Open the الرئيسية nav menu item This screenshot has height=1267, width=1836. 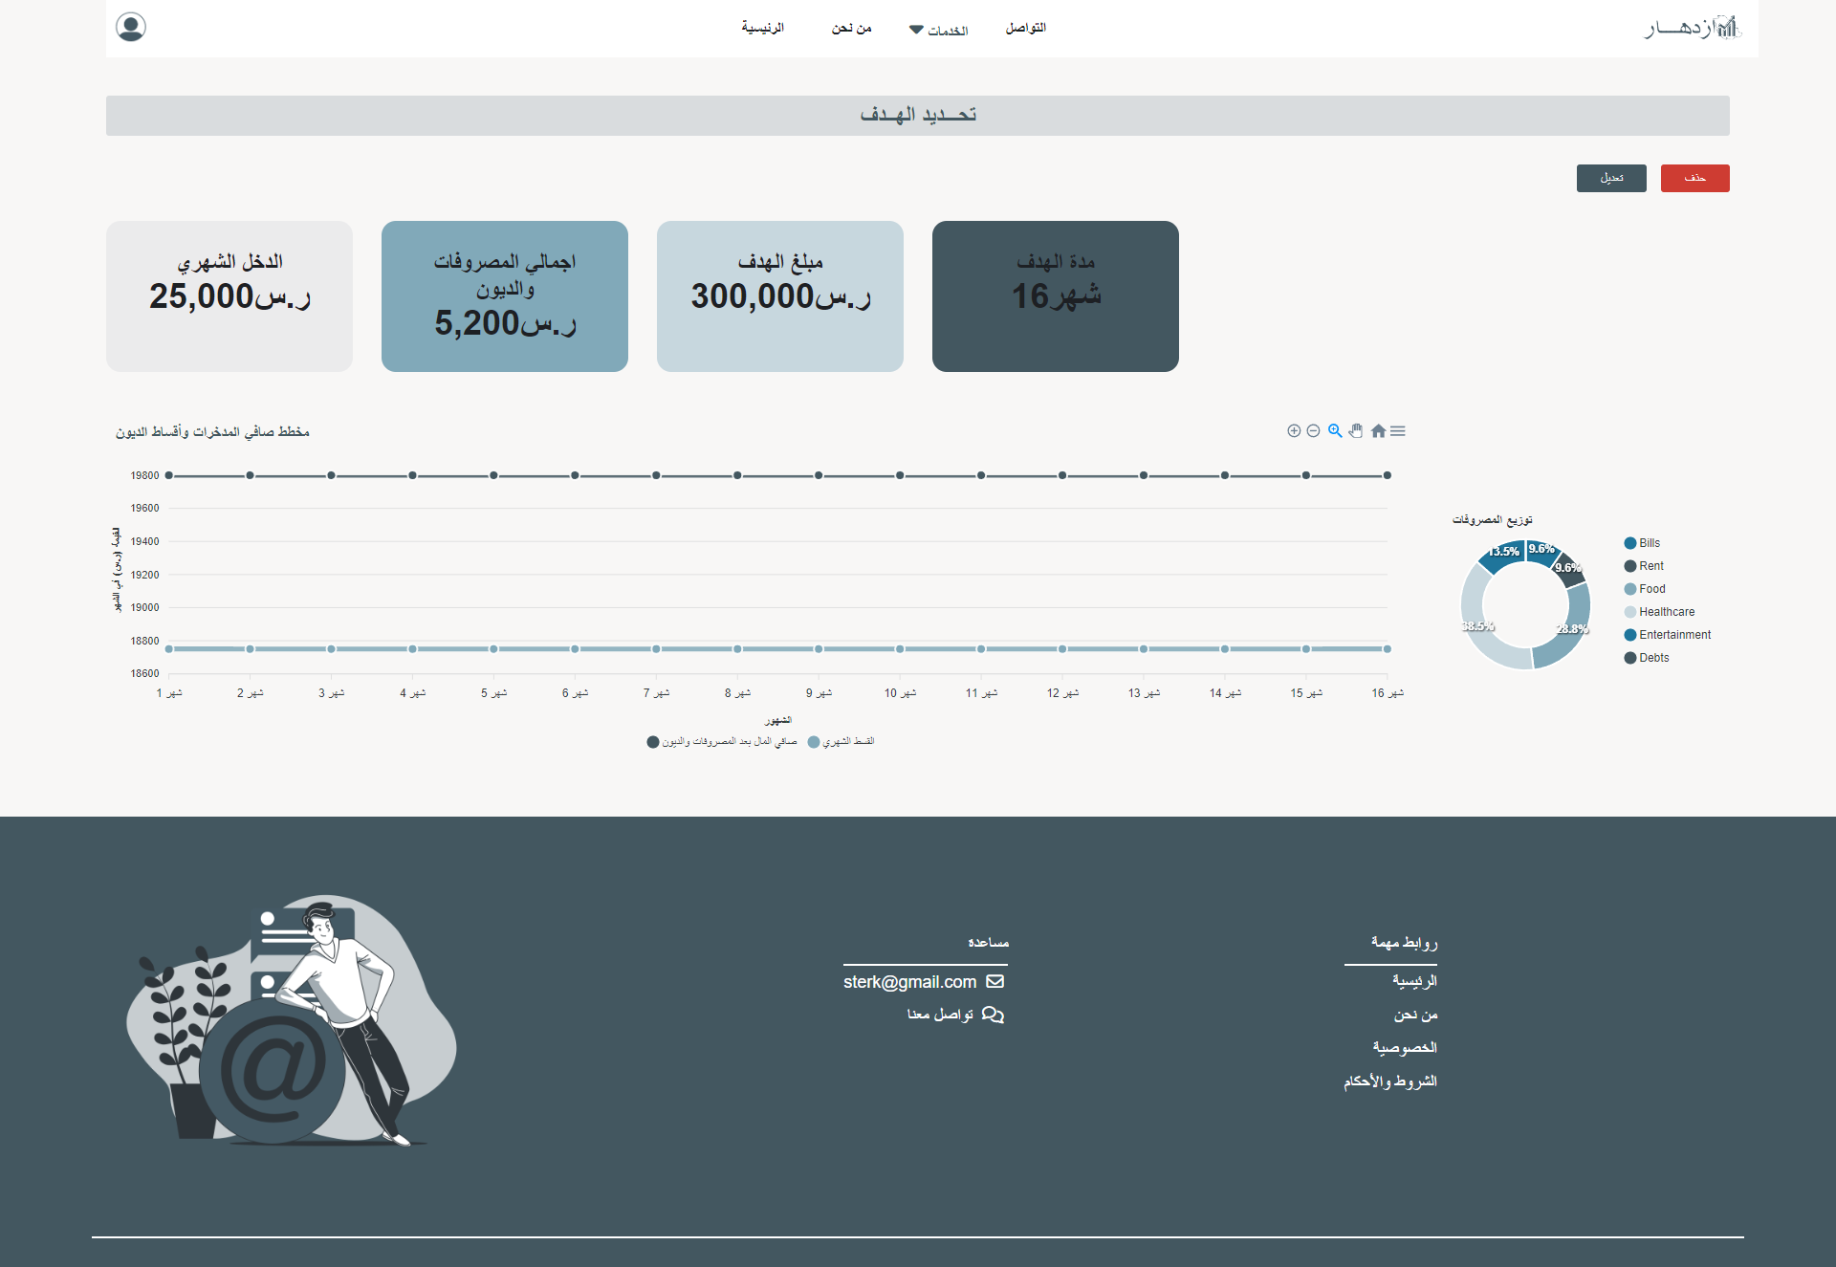pyautogui.click(x=762, y=28)
